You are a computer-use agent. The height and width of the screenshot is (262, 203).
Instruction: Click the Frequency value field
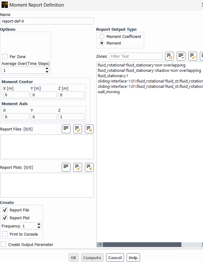tap(29, 226)
